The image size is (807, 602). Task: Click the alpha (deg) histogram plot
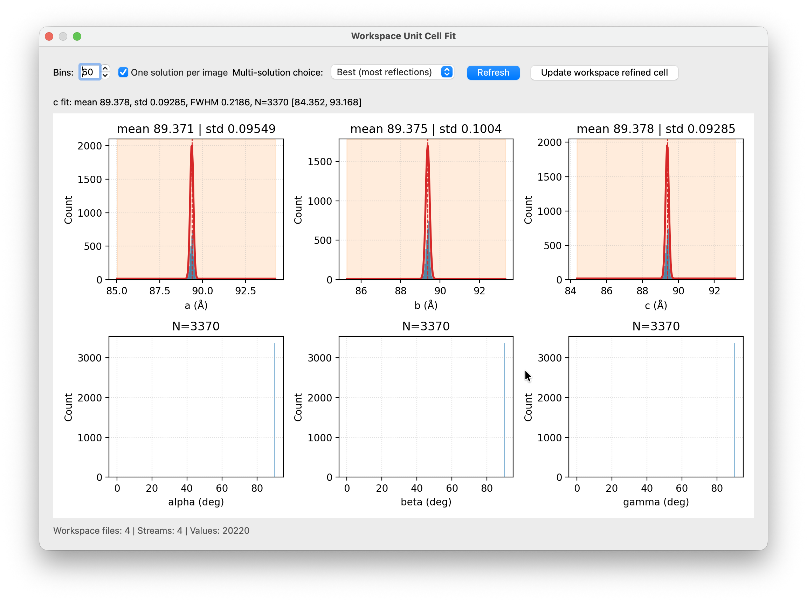tap(196, 407)
